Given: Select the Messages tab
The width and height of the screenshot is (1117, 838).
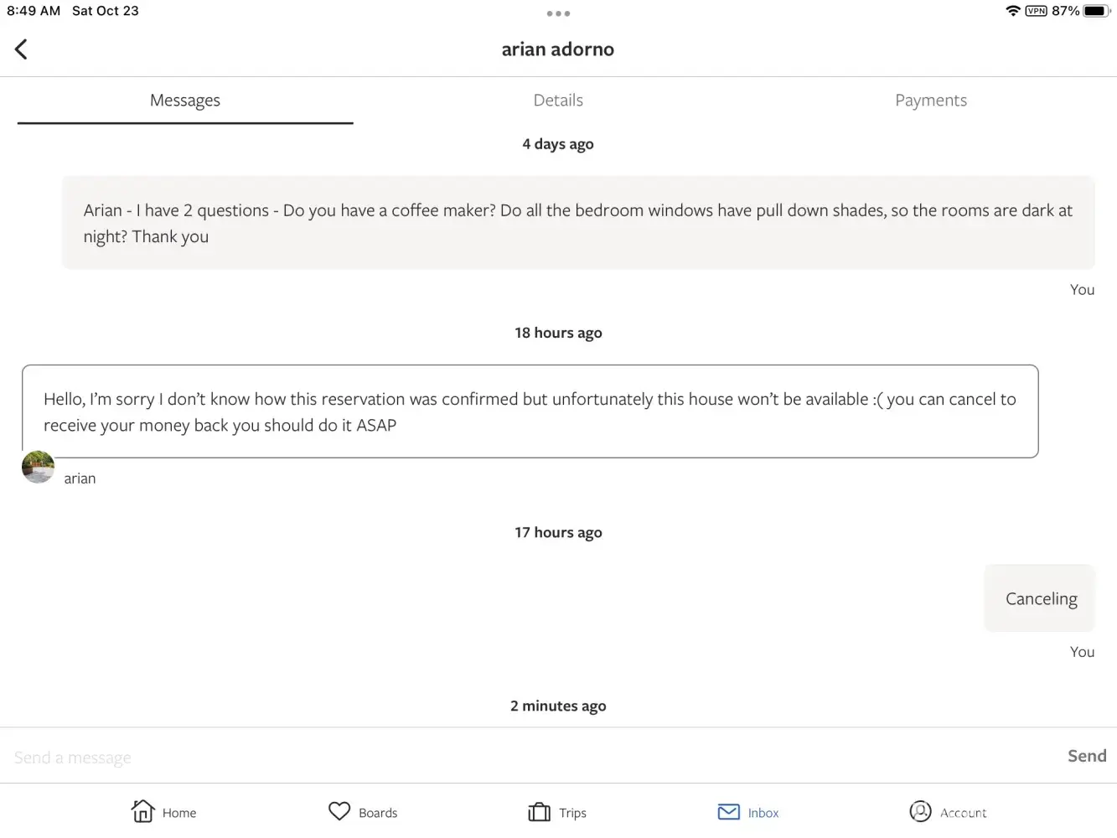Looking at the screenshot, I should click(x=185, y=101).
